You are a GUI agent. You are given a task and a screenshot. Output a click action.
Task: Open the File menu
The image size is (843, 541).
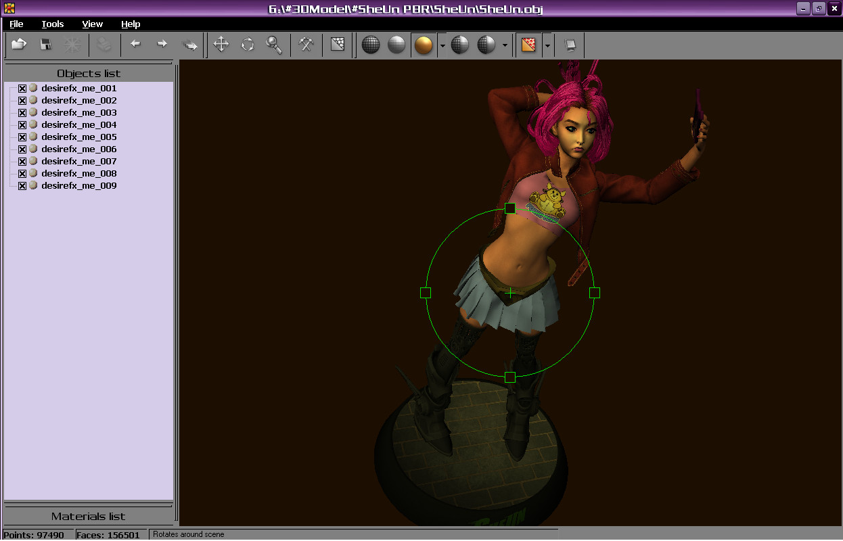16,24
